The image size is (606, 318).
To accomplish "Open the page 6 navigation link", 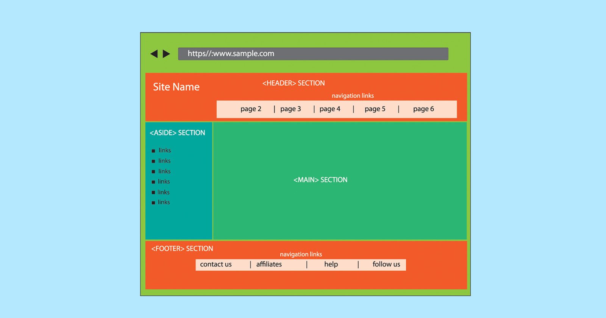I will coord(423,109).
